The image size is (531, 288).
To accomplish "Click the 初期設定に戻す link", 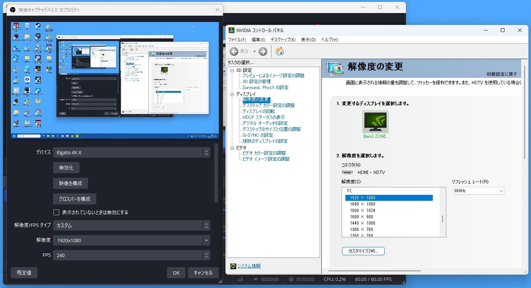I will 502,74.
